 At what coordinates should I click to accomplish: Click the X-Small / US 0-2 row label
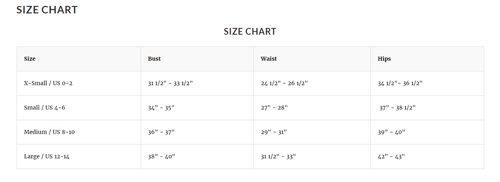[48, 83]
